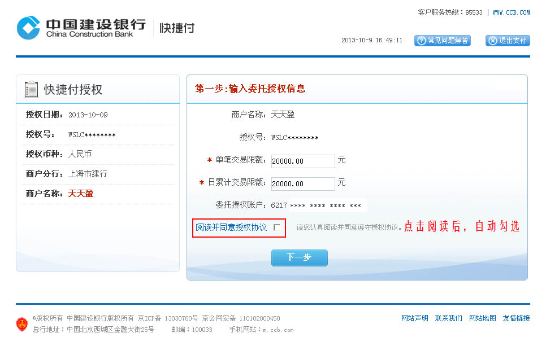This screenshot has width=546, height=346.
Task: Click the 下一步 next step button
Action: [x=300, y=258]
